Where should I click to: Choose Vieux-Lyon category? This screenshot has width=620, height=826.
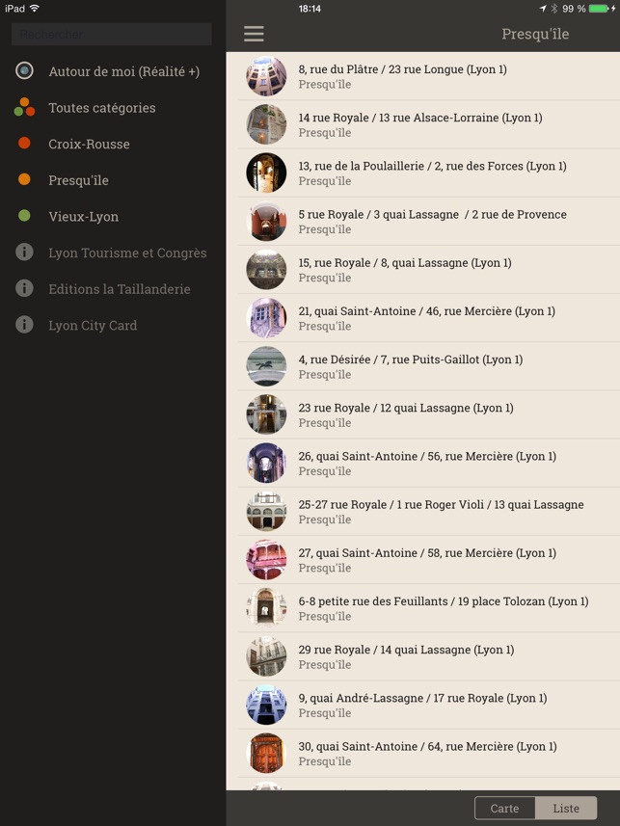(x=83, y=217)
